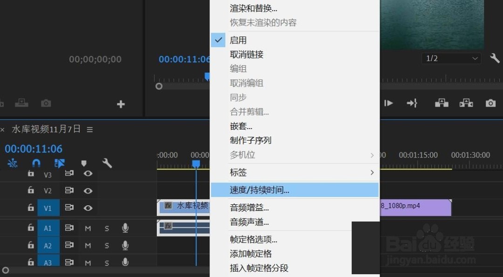The height and width of the screenshot is (277, 503).
Task: Choose 渲染和替换 menu entry
Action: tap(294, 8)
